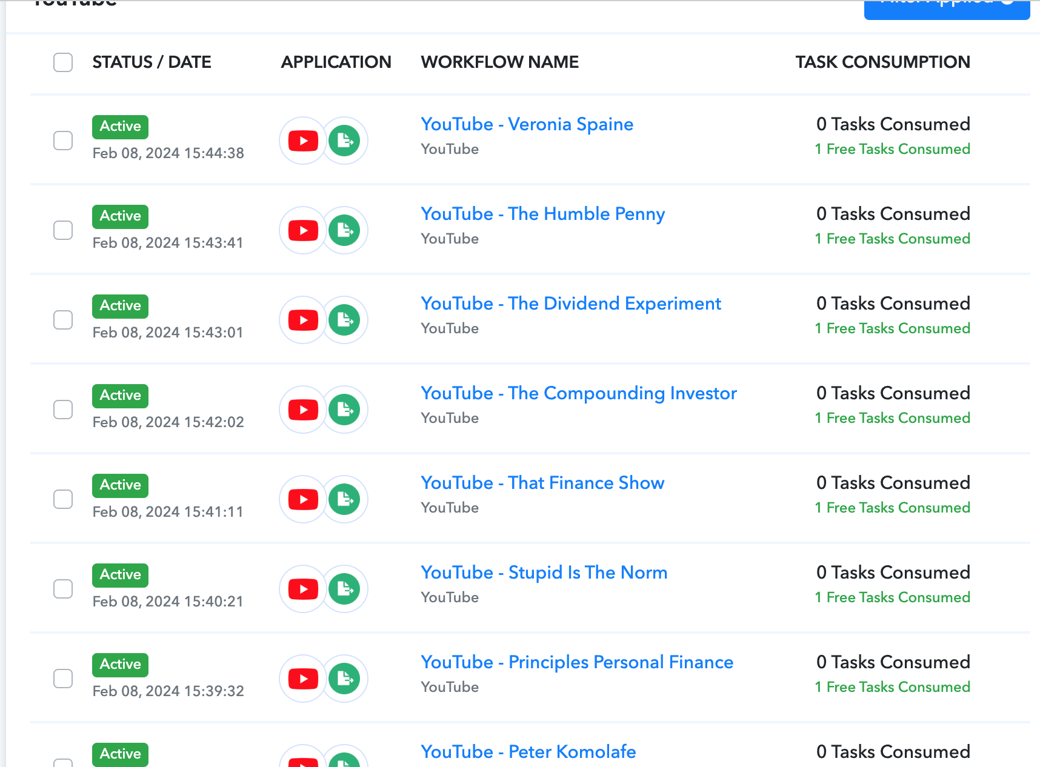Click "1 Free Tasks Consumed" in The Humble Penny row
This screenshot has width=1040, height=767.
coord(892,239)
